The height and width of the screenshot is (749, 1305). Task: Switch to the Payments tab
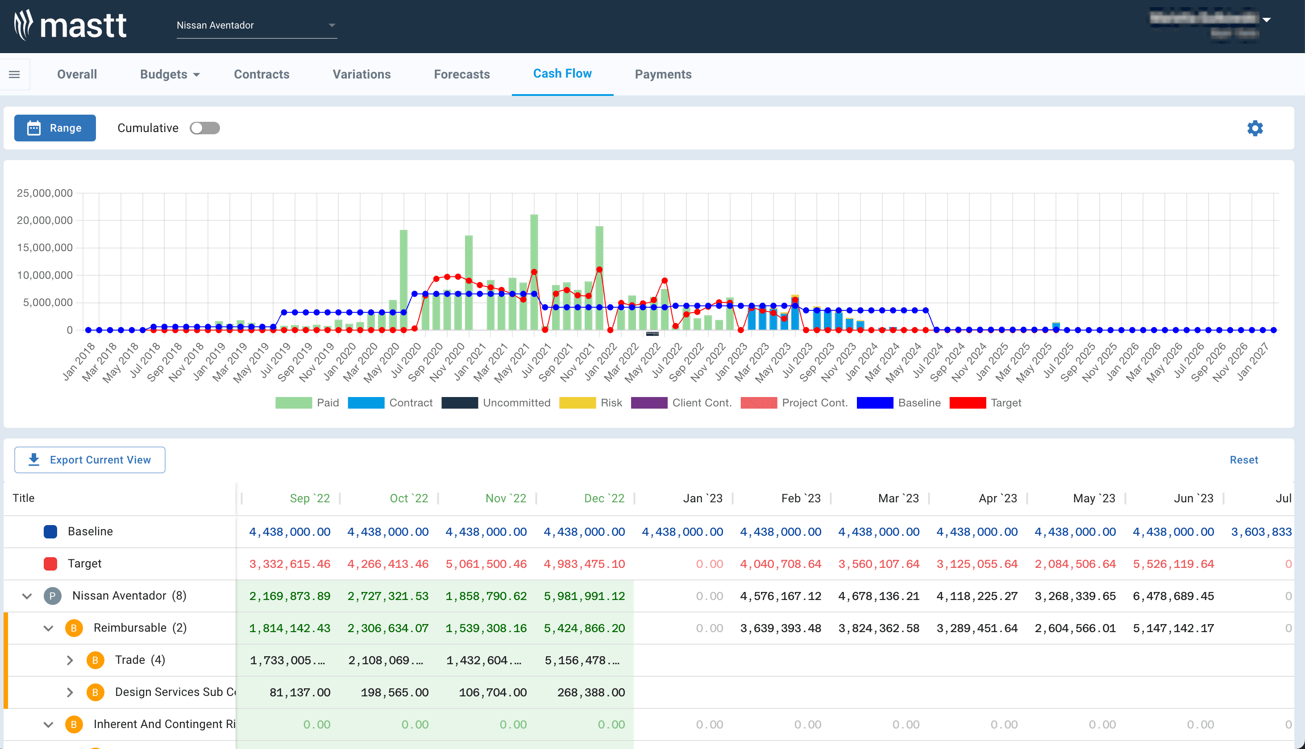click(x=663, y=74)
